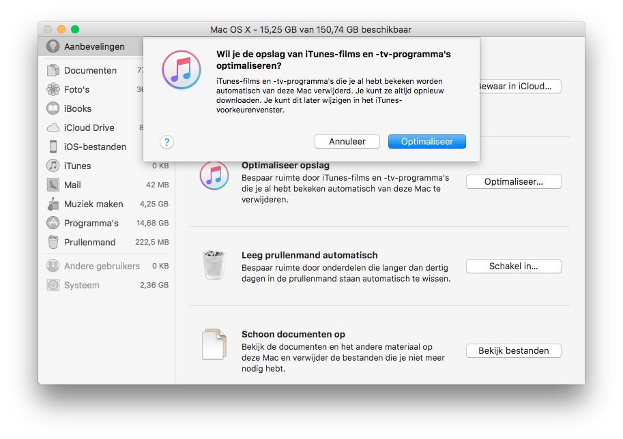The width and height of the screenshot is (623, 439).
Task: Select the Muziek maken category label
Action: point(93,204)
